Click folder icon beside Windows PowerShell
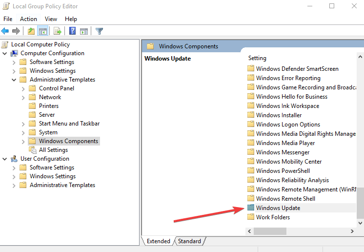The width and height of the screenshot is (364, 252). (251, 170)
